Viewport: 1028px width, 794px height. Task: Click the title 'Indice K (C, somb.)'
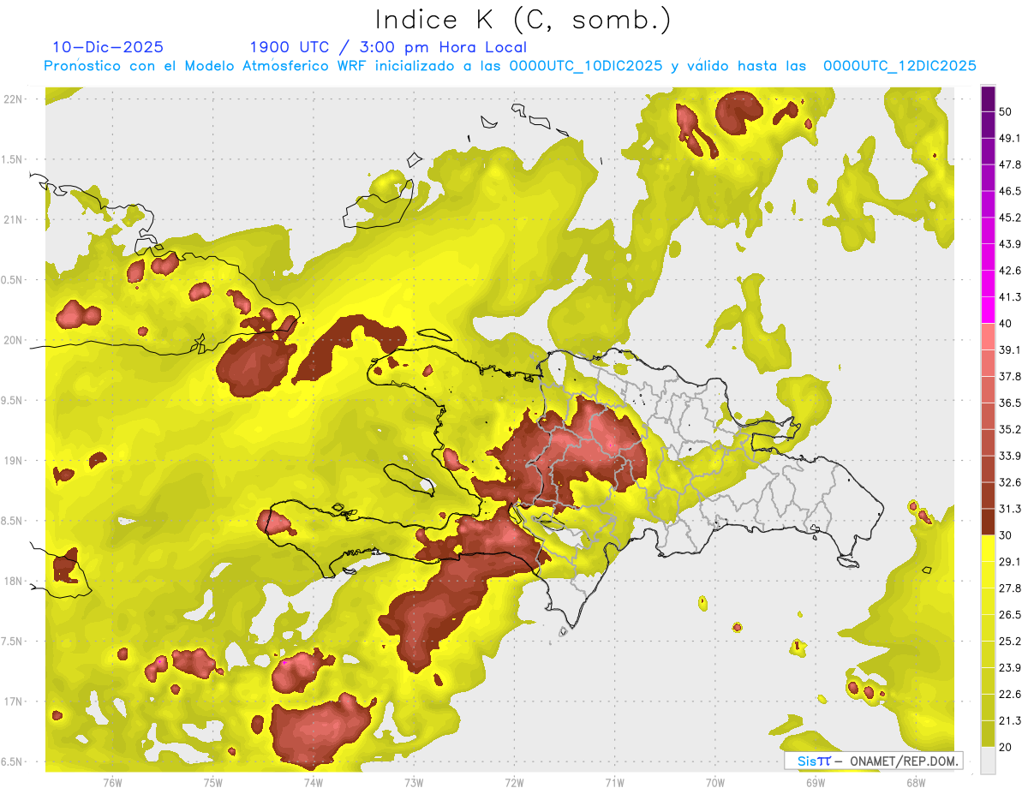(523, 20)
